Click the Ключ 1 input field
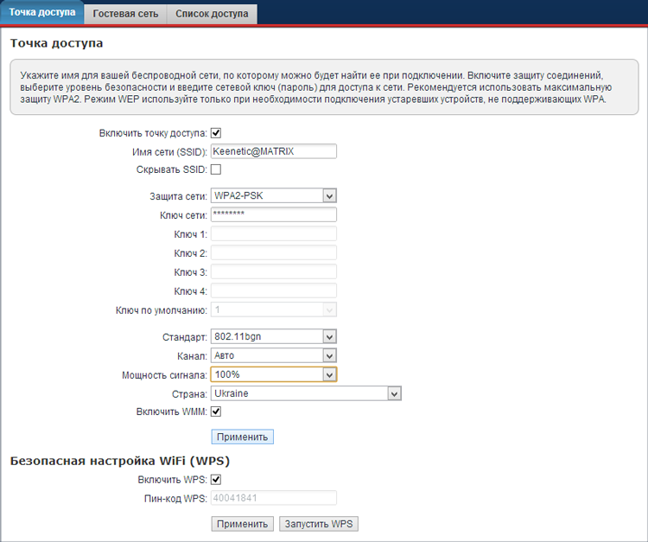 (x=273, y=234)
